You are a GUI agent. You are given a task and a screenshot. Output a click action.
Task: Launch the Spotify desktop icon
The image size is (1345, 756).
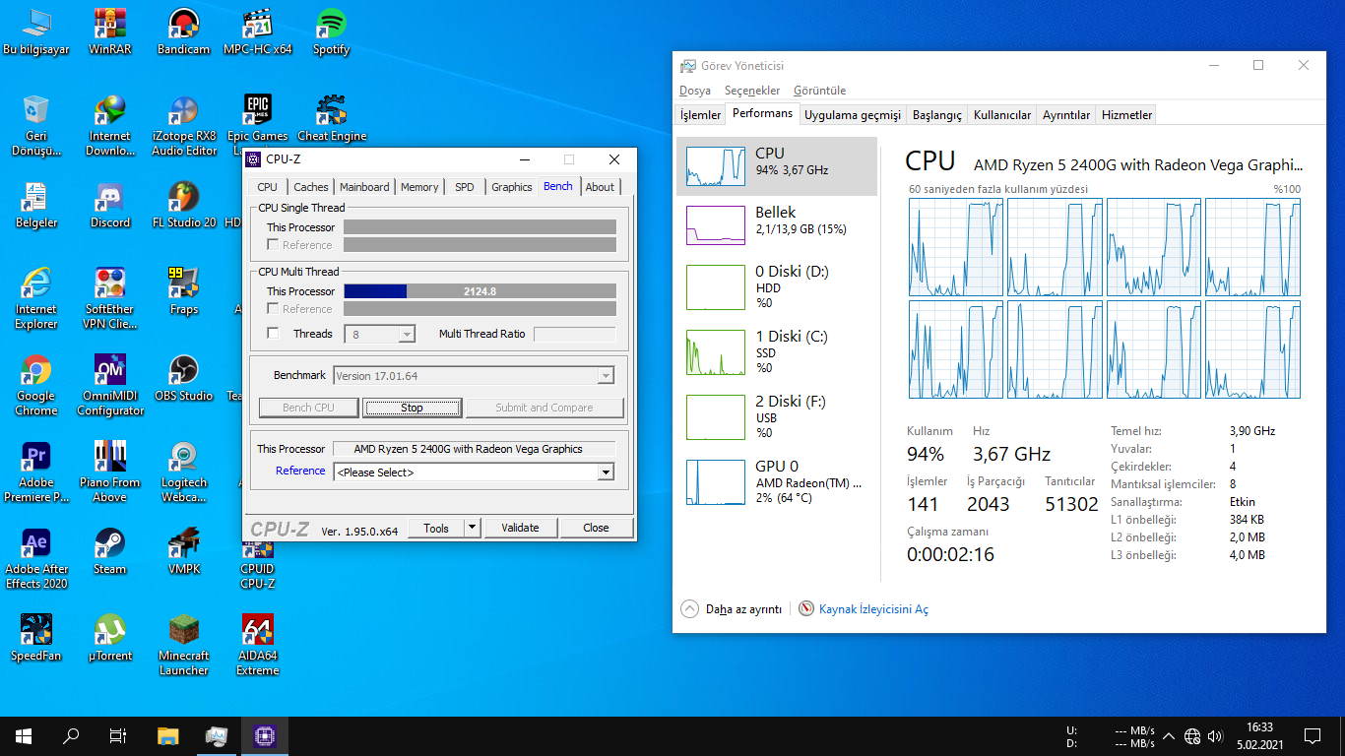click(331, 31)
